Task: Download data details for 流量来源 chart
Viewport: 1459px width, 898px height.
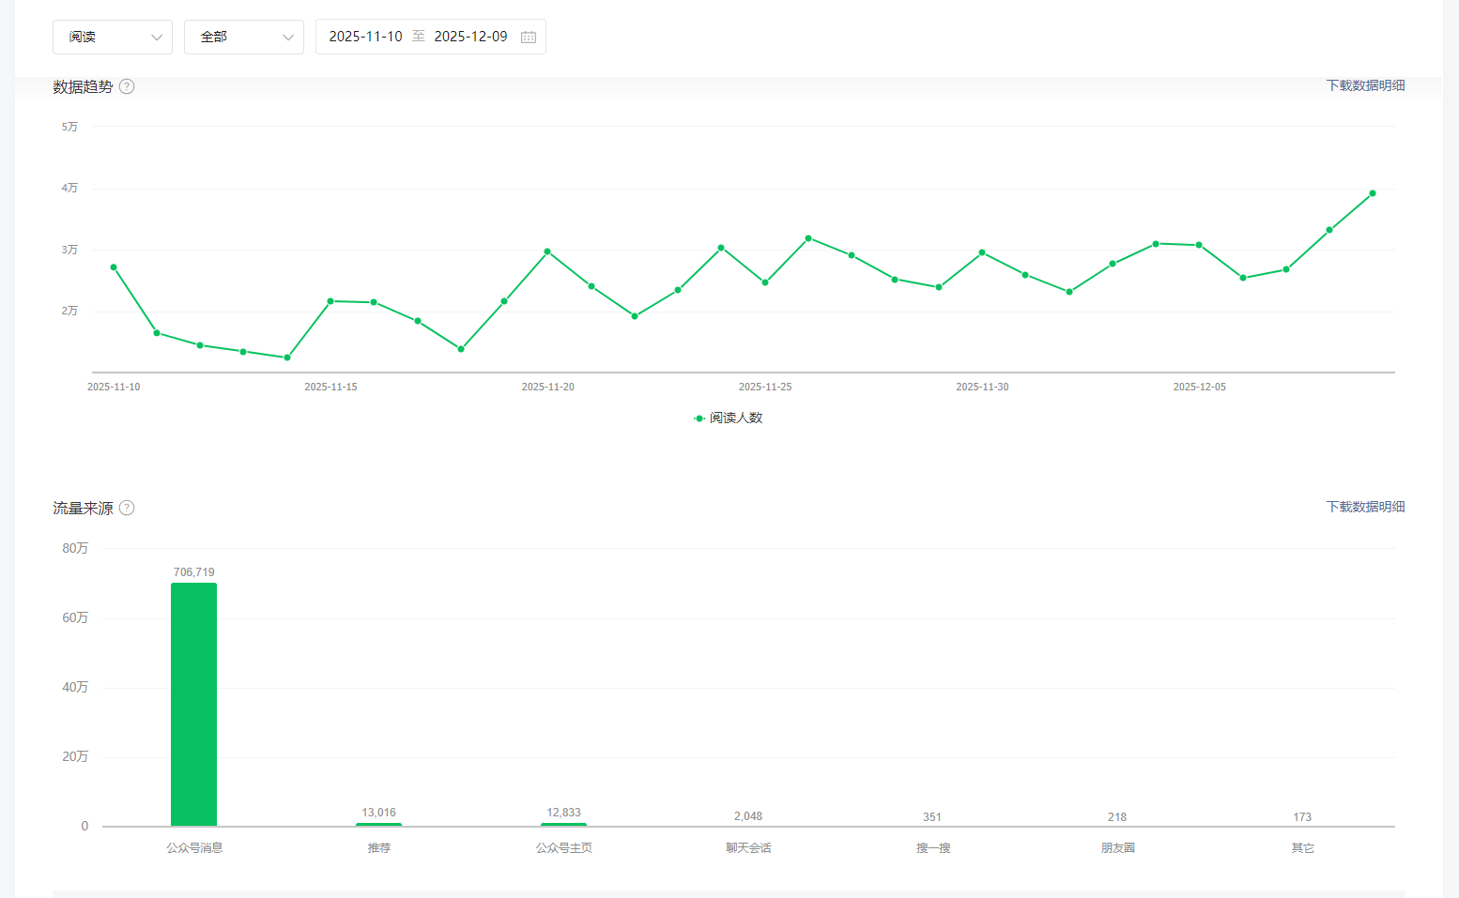Action: coord(1365,507)
